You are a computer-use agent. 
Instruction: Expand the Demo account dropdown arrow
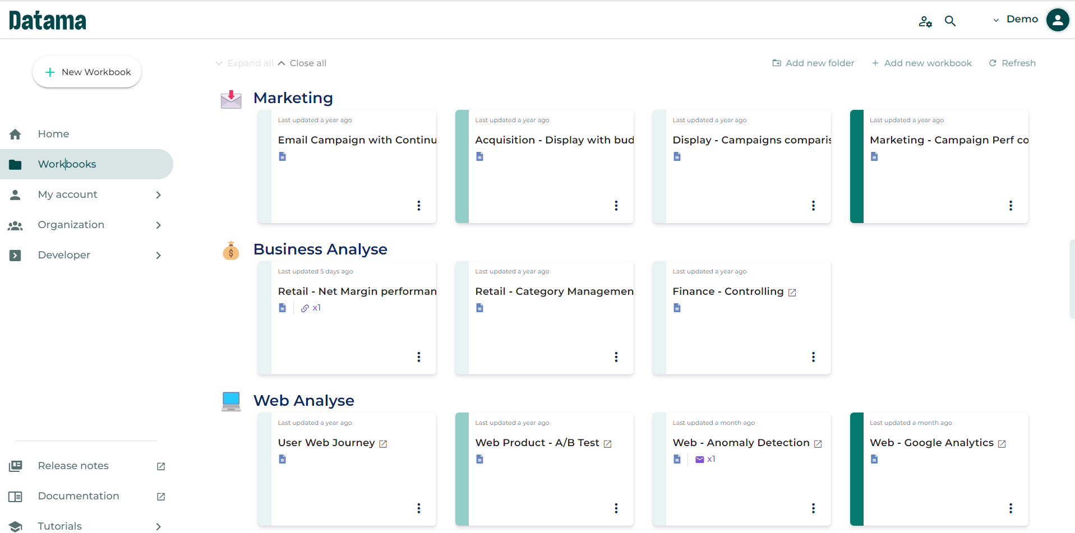(x=996, y=21)
